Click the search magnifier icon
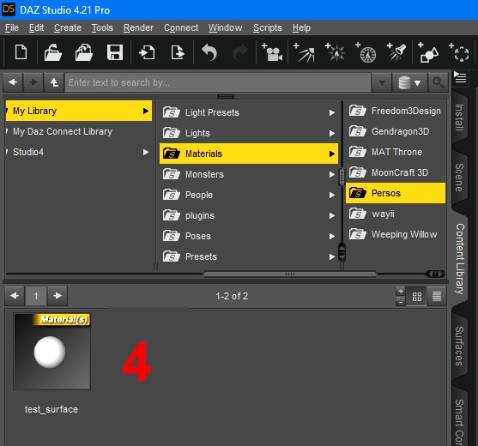Viewport: 478px width, 446px height. pyautogui.click(x=438, y=82)
